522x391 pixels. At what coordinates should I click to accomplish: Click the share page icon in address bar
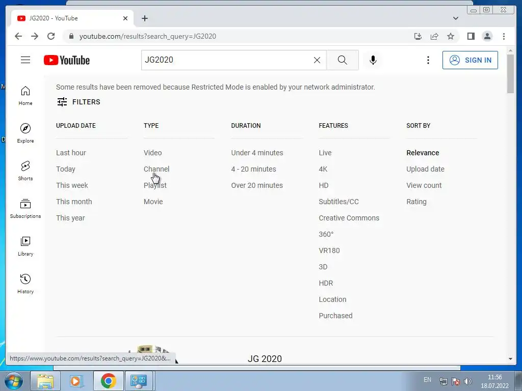pyautogui.click(x=434, y=36)
